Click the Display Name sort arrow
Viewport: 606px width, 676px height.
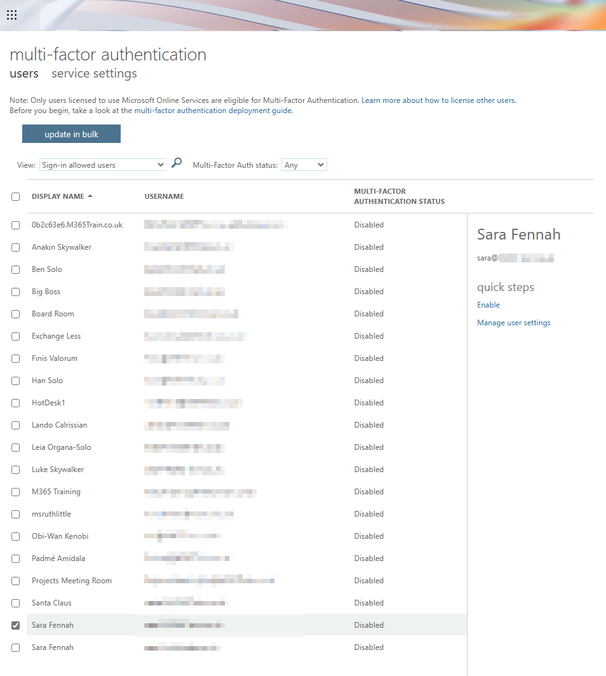click(90, 196)
